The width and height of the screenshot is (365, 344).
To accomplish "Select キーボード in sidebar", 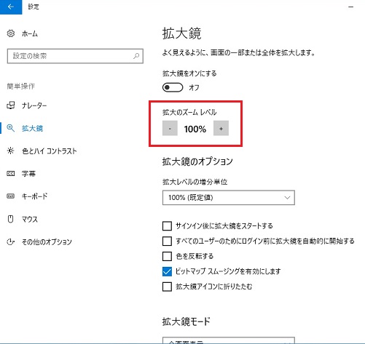I will tap(34, 196).
